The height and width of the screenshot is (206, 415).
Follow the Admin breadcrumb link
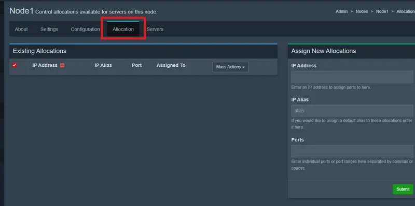342,11
